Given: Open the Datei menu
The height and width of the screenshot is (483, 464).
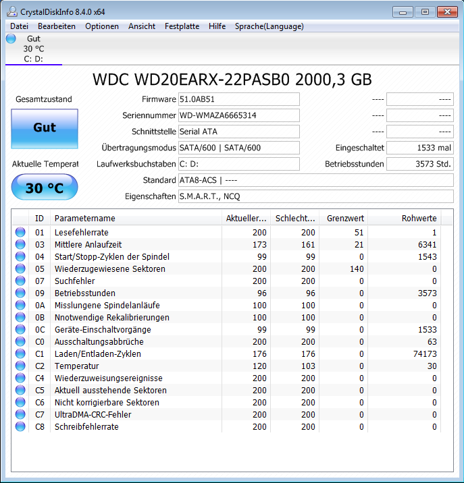Looking at the screenshot, I should 19,26.
